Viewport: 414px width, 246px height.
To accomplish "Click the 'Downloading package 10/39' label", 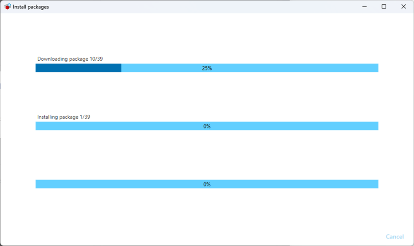I will (70, 59).
